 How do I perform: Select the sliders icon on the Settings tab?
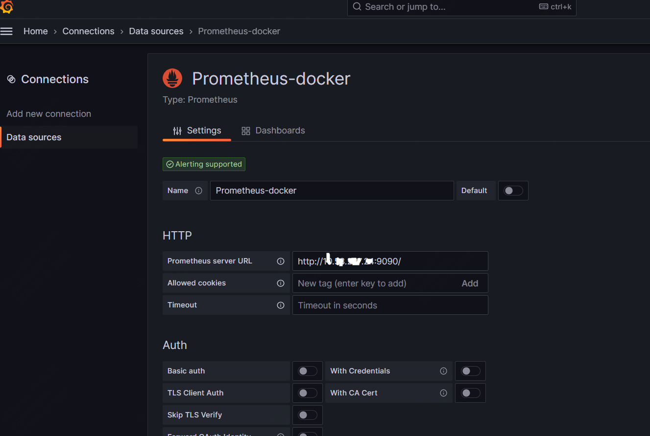click(177, 131)
